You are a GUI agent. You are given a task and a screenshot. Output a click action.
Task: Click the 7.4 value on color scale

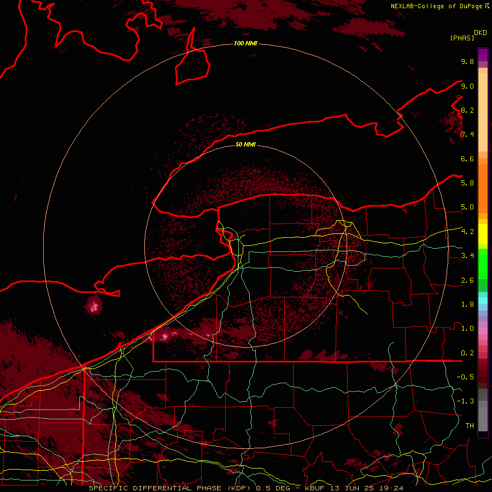(x=467, y=134)
